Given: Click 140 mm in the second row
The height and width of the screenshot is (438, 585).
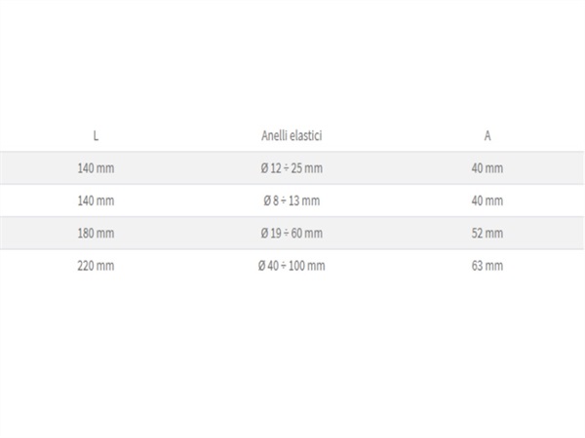Looking at the screenshot, I should point(96,201).
